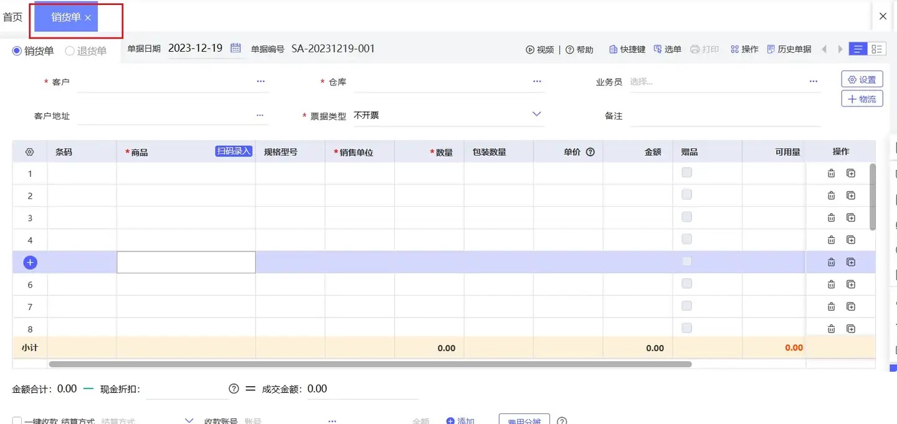Click the table horizontal scrollbar
Screen dimensions: 897x424
pos(370,364)
